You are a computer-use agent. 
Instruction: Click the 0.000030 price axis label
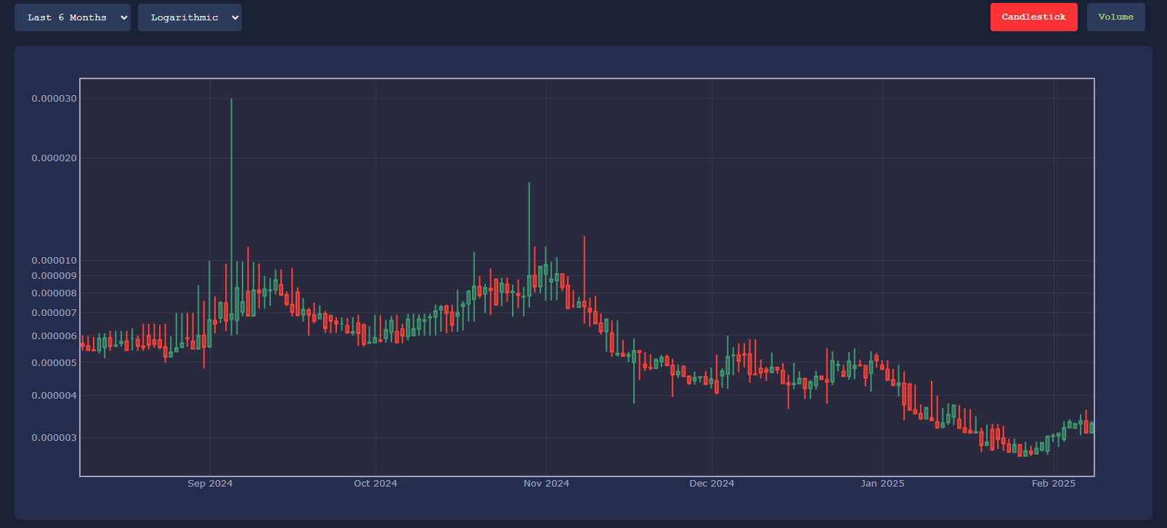click(54, 99)
